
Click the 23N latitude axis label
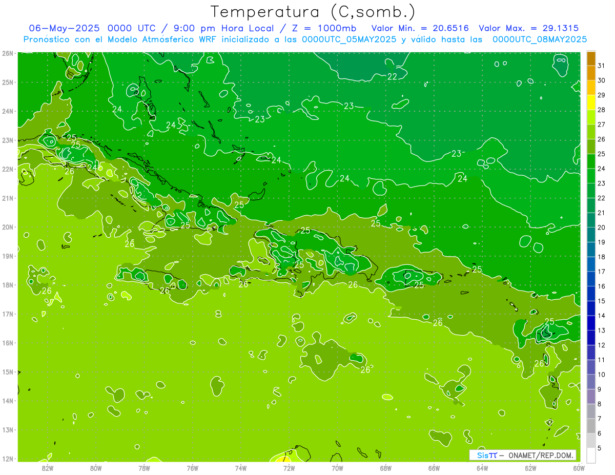(7, 140)
